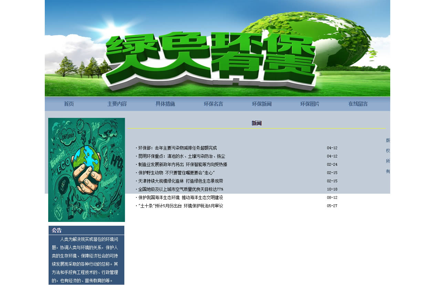Open the 保护野生动物 news headline
The image size is (435, 285).
(x=176, y=173)
